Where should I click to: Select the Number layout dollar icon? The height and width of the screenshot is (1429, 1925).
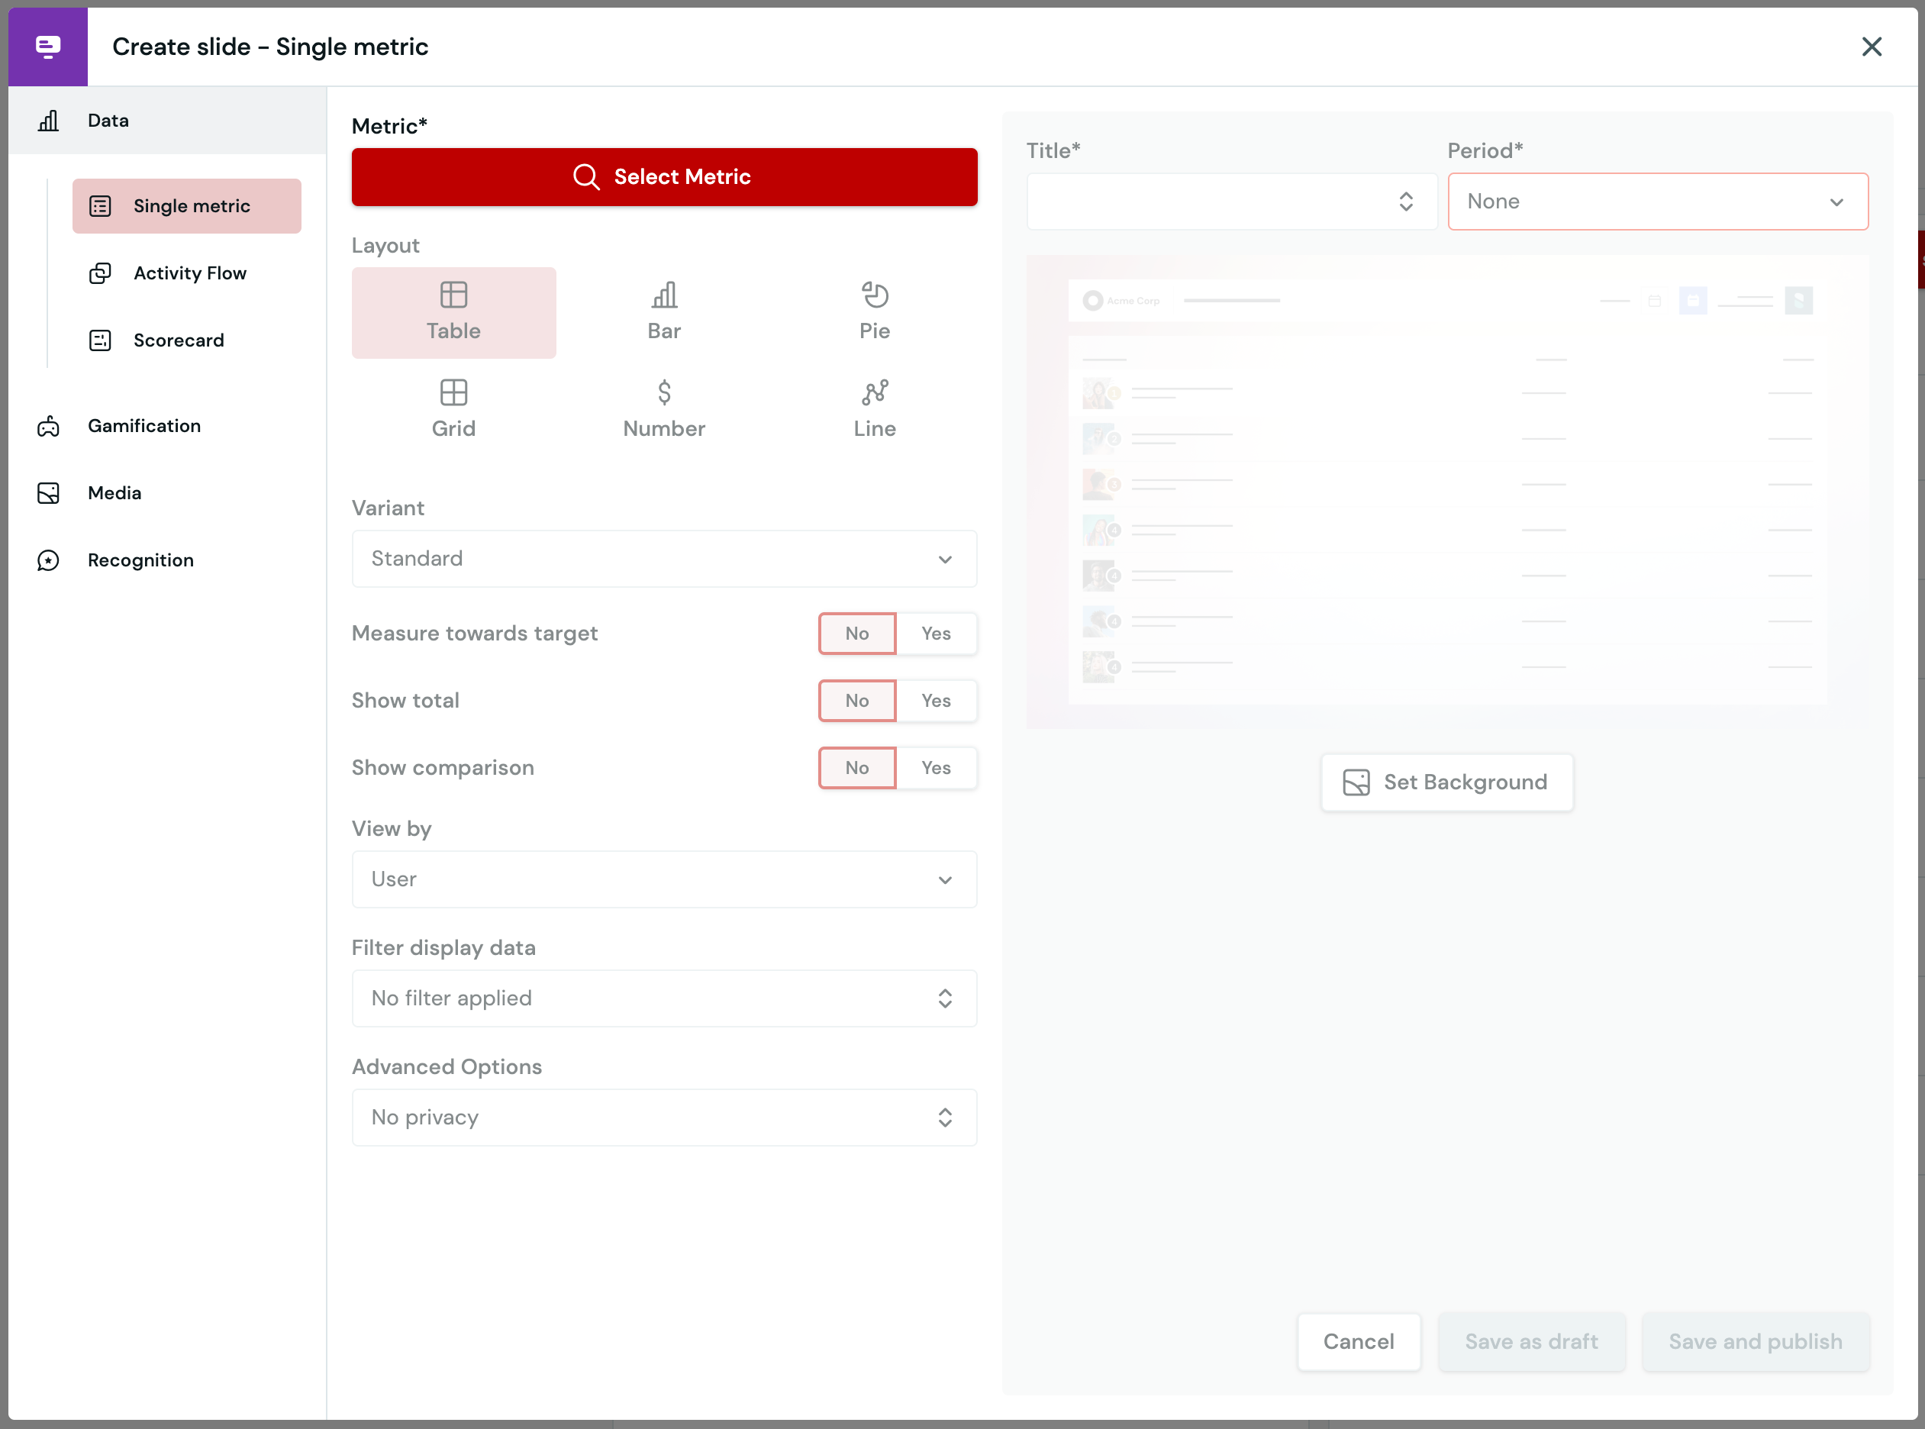point(663,394)
